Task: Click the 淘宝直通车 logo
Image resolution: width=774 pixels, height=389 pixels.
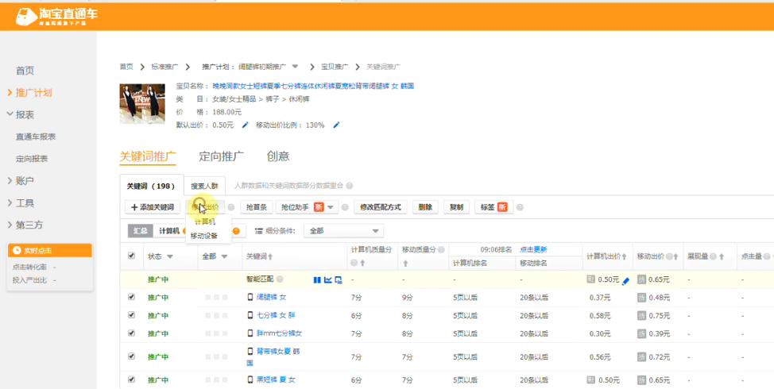Action: click(x=56, y=16)
